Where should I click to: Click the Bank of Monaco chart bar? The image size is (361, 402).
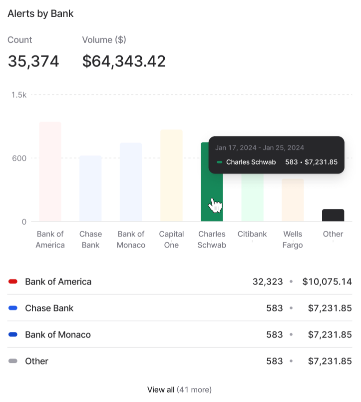[131, 182]
